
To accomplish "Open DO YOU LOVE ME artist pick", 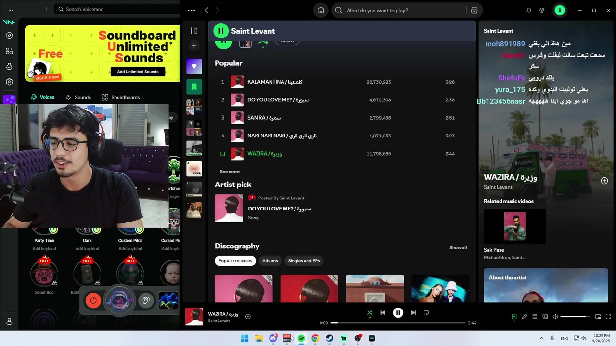I will [x=279, y=209].
